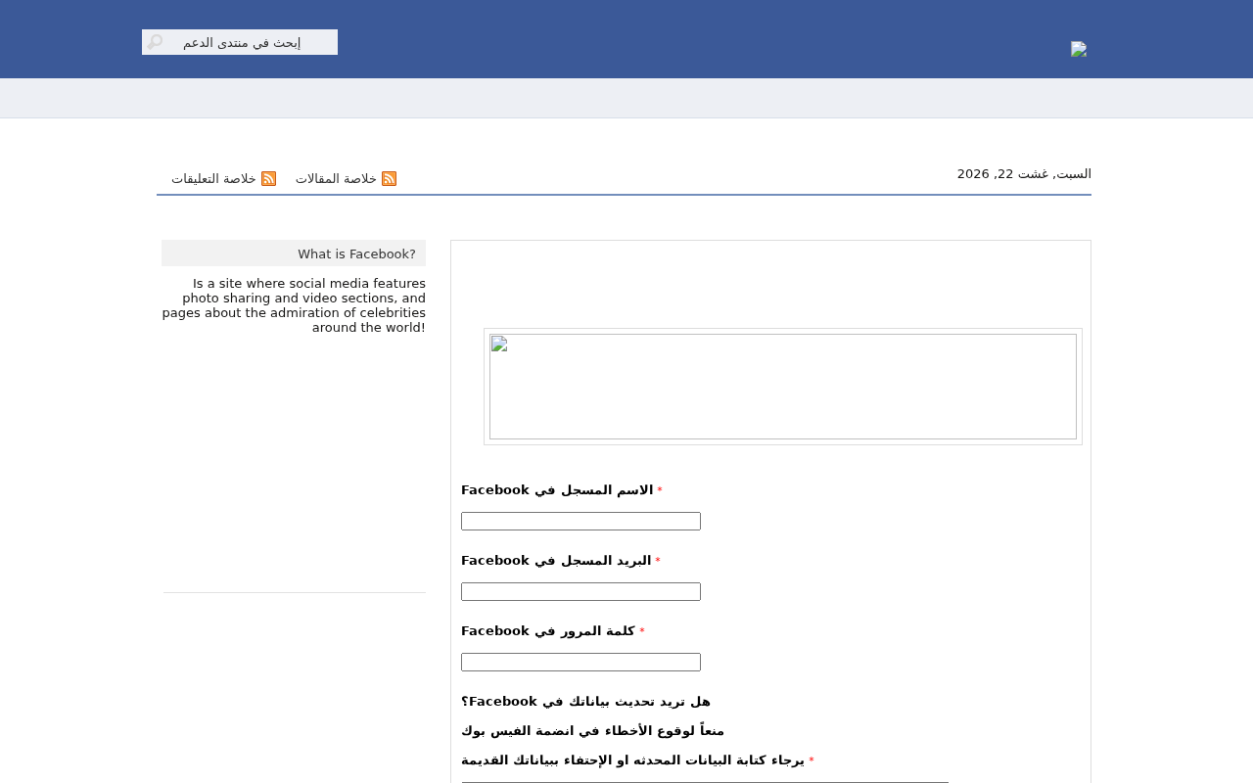Focus the support forum search field
This screenshot has height=783, width=1253.
click(240, 42)
